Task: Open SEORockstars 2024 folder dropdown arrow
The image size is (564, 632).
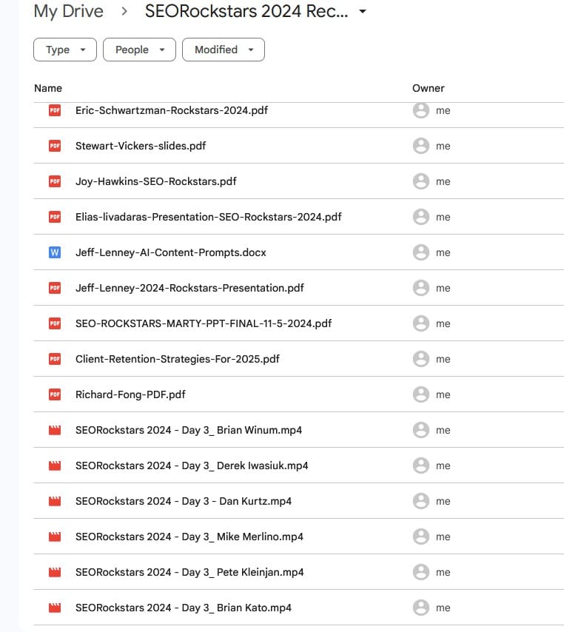Action: (x=363, y=12)
